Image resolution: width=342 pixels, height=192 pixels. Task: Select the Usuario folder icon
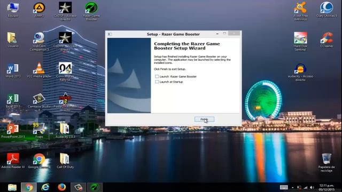pyautogui.click(x=13, y=40)
